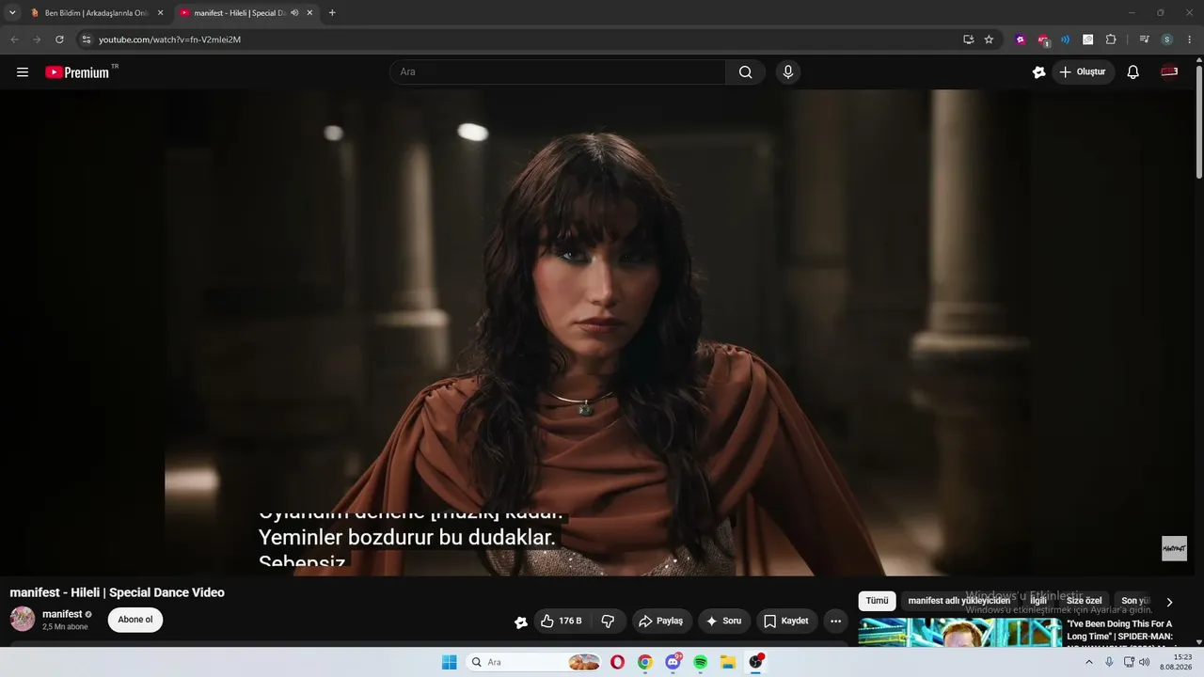
Task: Reload the current page
Action: point(59,39)
